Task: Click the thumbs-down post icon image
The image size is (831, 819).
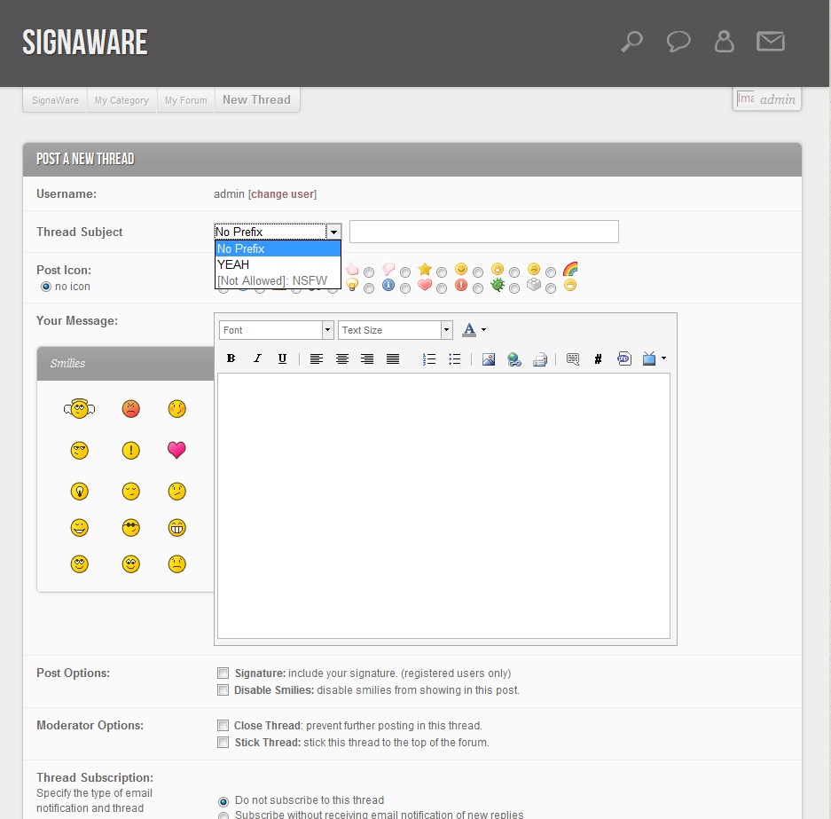Action: coord(388,269)
